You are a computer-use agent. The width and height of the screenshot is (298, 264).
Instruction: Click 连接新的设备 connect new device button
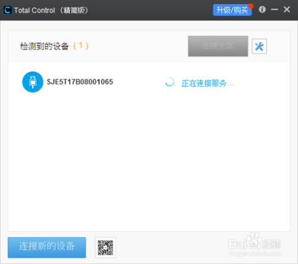pyautogui.click(x=47, y=247)
